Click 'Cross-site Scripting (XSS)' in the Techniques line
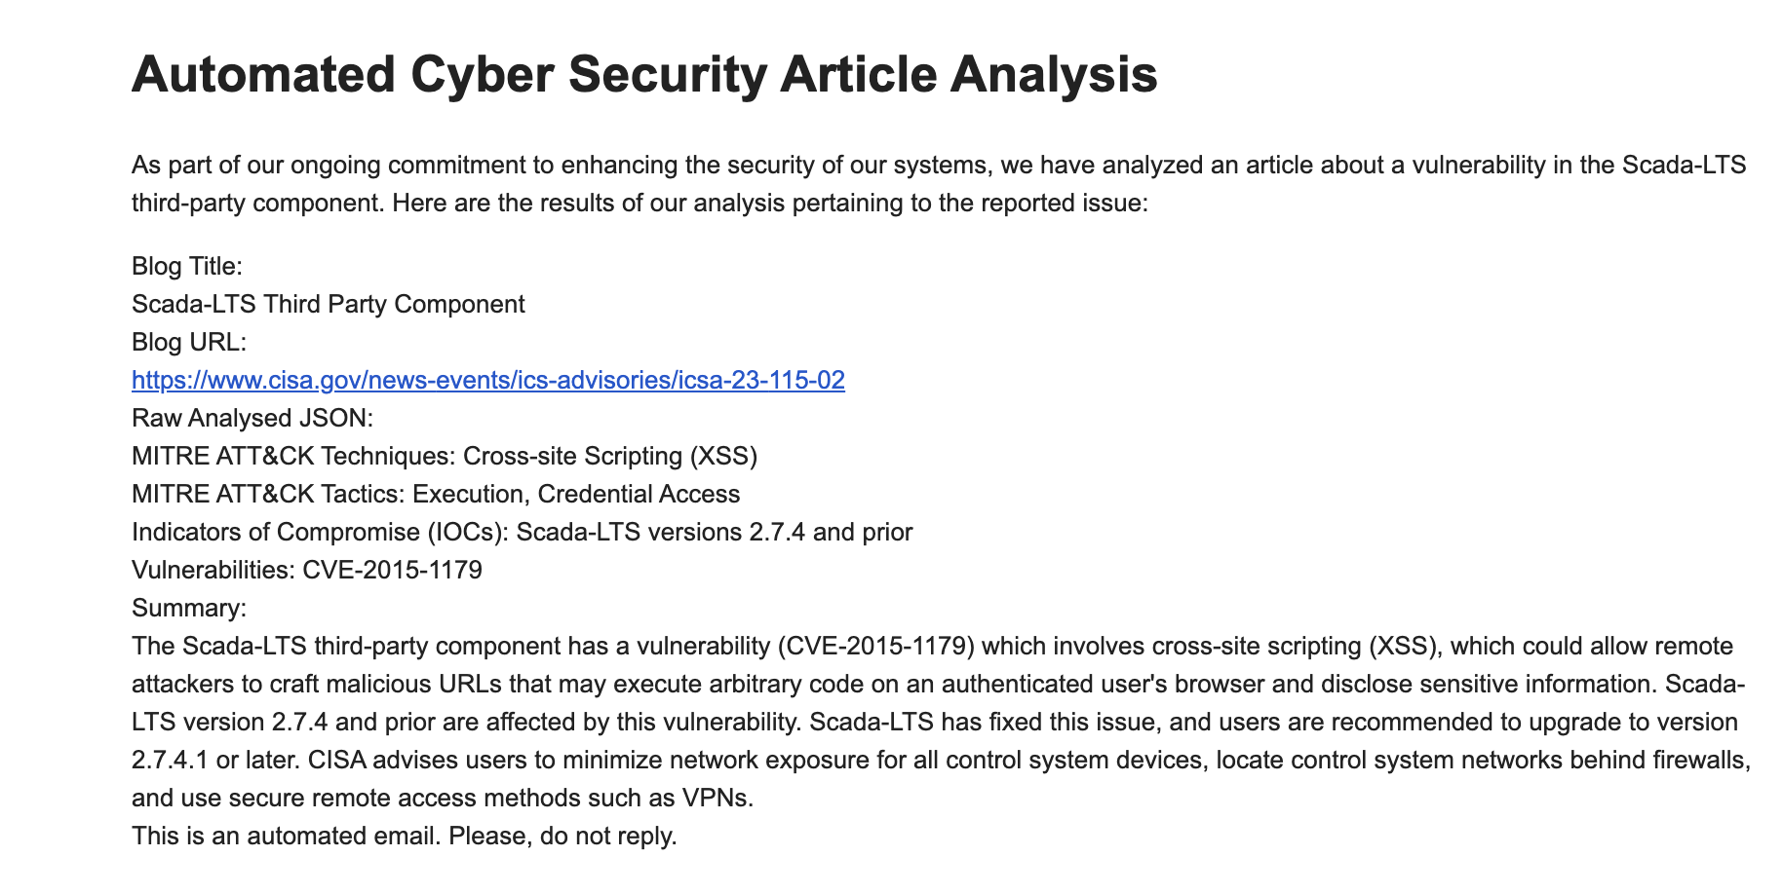The width and height of the screenshot is (1783, 894). click(610, 456)
